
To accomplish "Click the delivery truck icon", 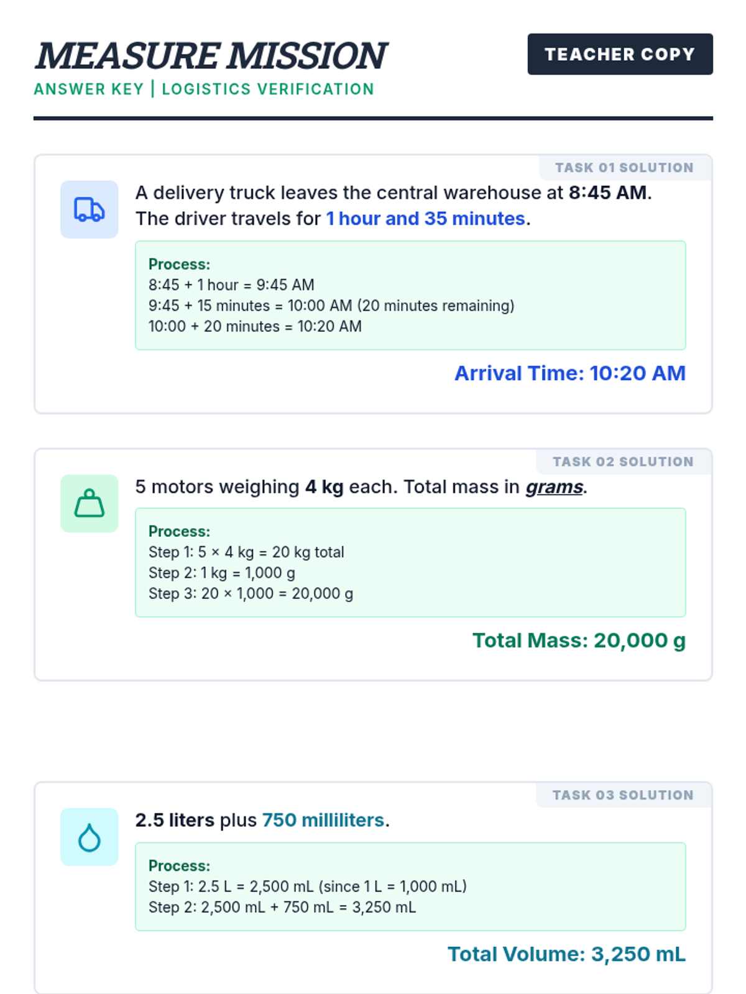I will (89, 209).
